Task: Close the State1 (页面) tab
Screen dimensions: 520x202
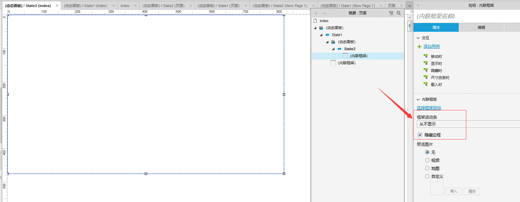Action: pyautogui.click(x=246, y=6)
